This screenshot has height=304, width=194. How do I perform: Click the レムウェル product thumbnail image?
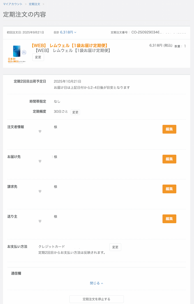click(x=16, y=54)
